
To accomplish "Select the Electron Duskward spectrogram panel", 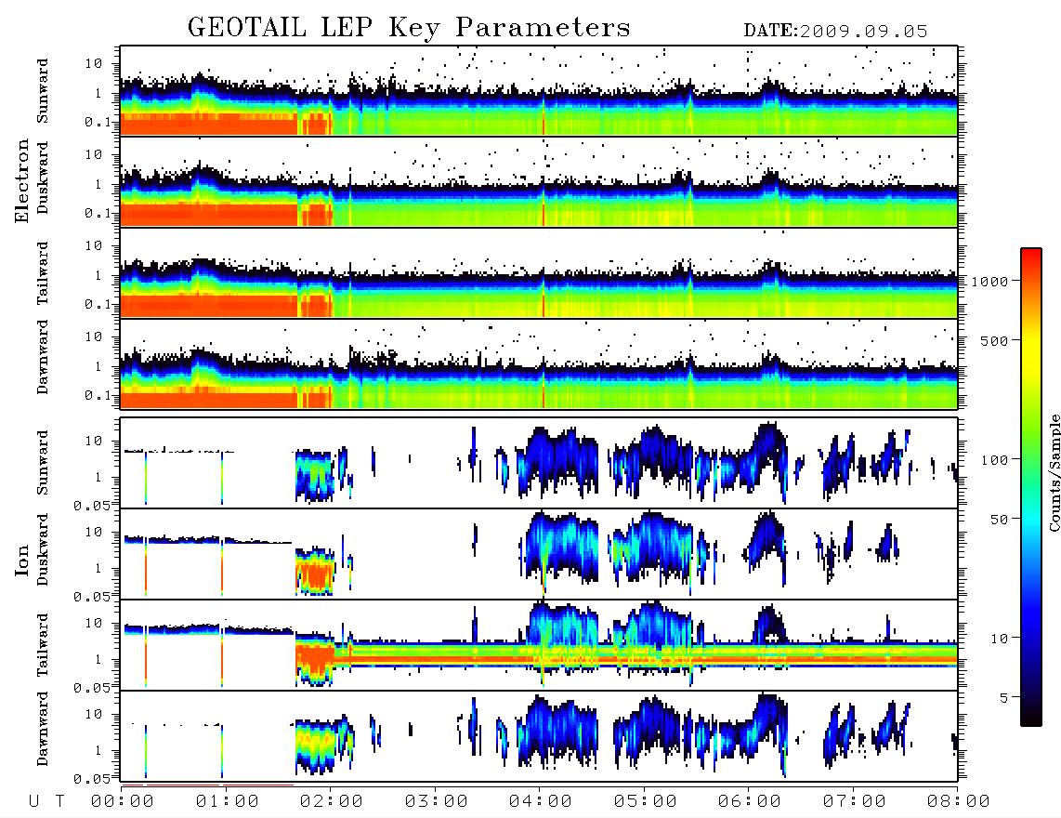I will [x=539, y=181].
